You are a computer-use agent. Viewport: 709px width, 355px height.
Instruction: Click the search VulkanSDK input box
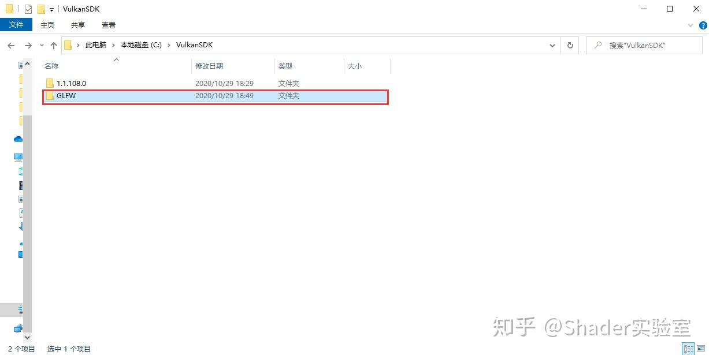point(644,45)
